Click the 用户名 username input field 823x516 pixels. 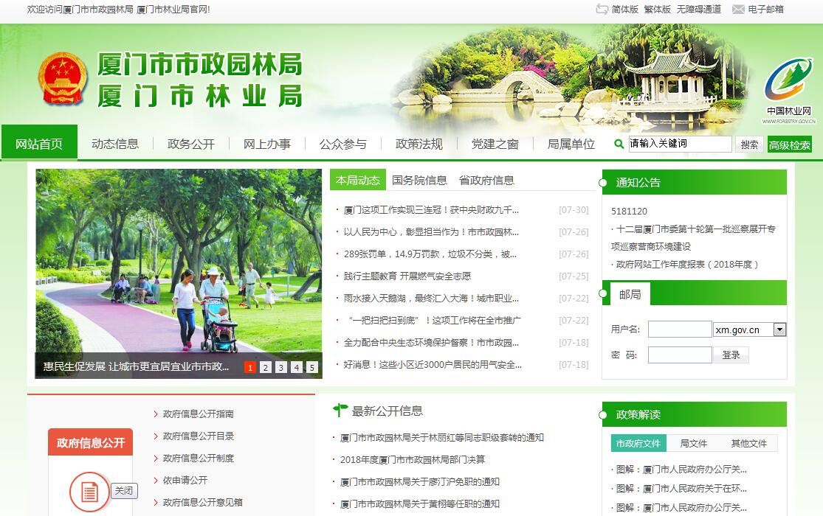(679, 330)
